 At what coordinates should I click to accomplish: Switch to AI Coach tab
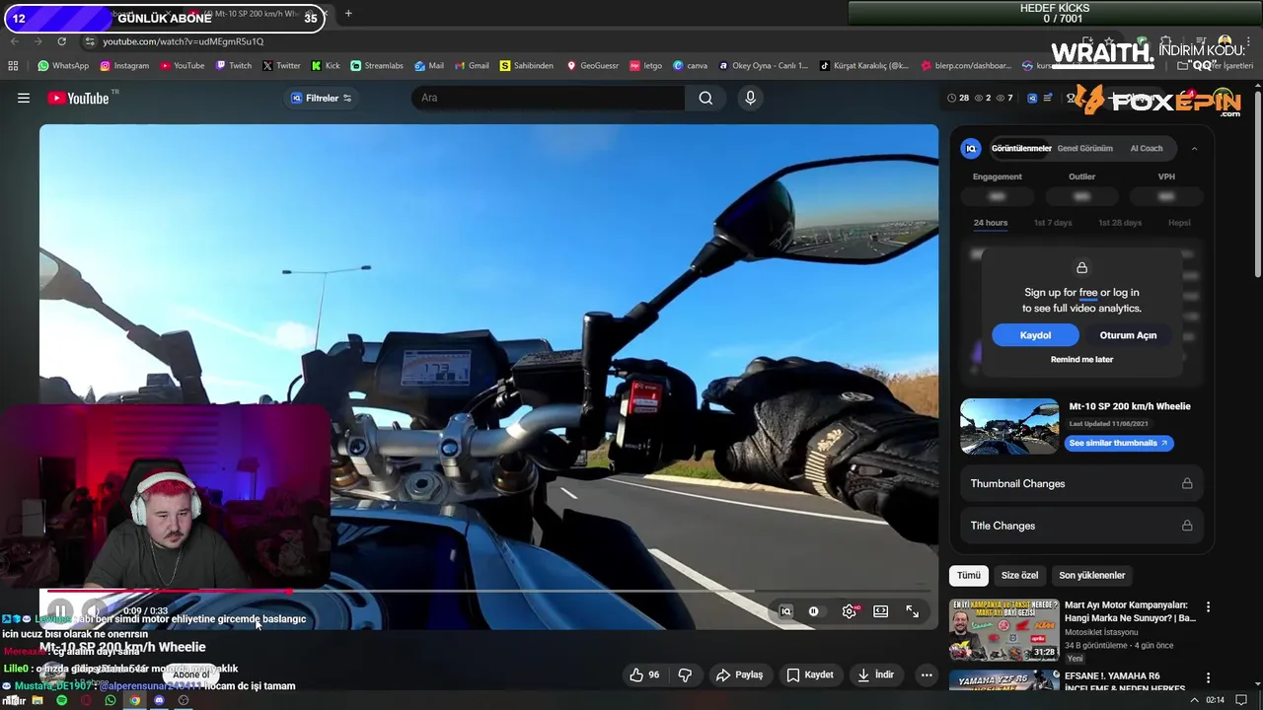click(x=1147, y=148)
